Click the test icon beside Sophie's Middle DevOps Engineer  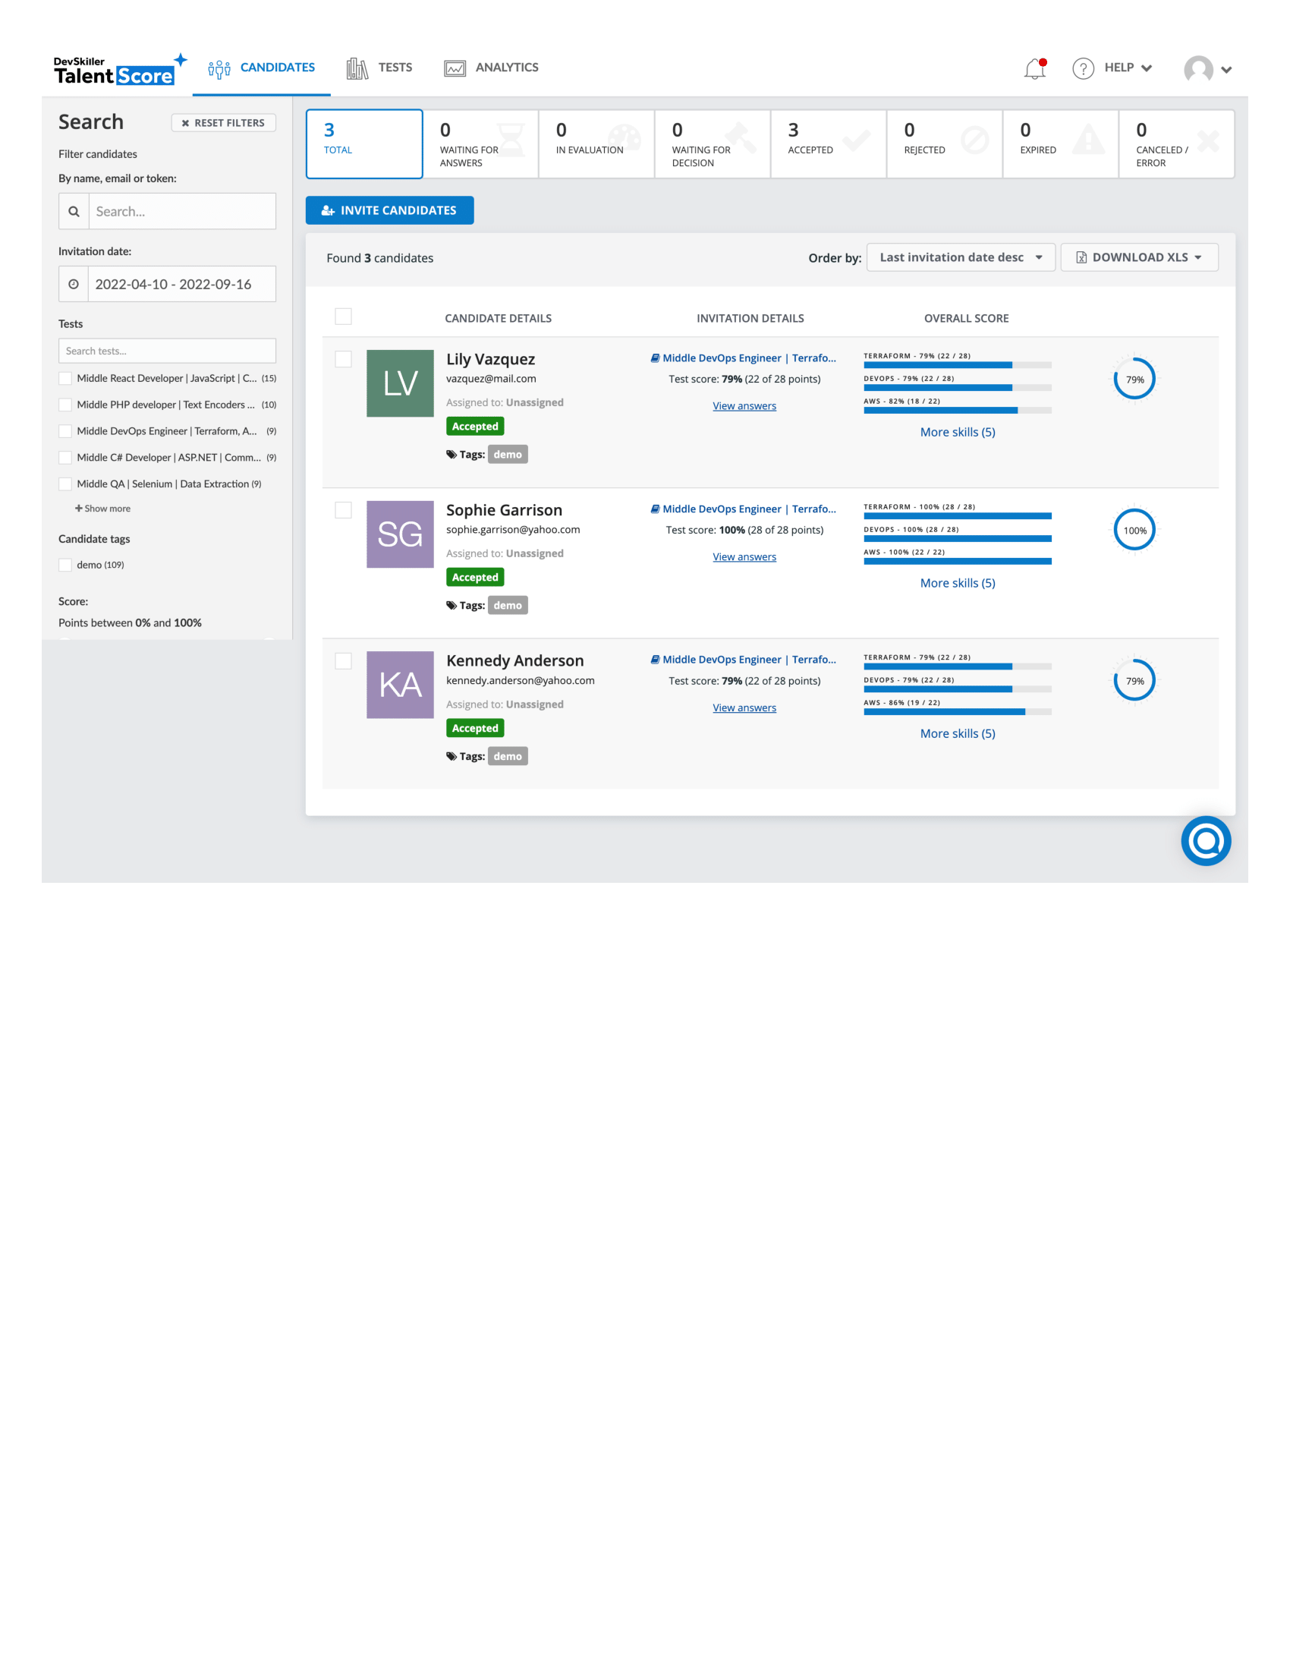tap(655, 509)
